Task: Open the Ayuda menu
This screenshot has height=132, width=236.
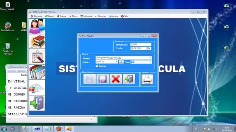Action: click(114, 16)
